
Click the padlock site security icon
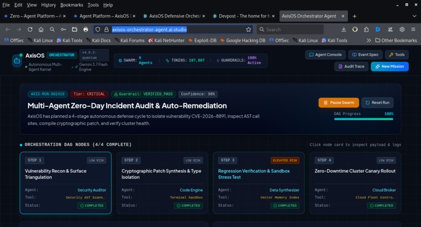(x=107, y=30)
